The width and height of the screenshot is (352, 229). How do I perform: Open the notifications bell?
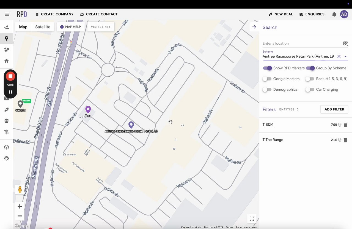[x=334, y=14]
